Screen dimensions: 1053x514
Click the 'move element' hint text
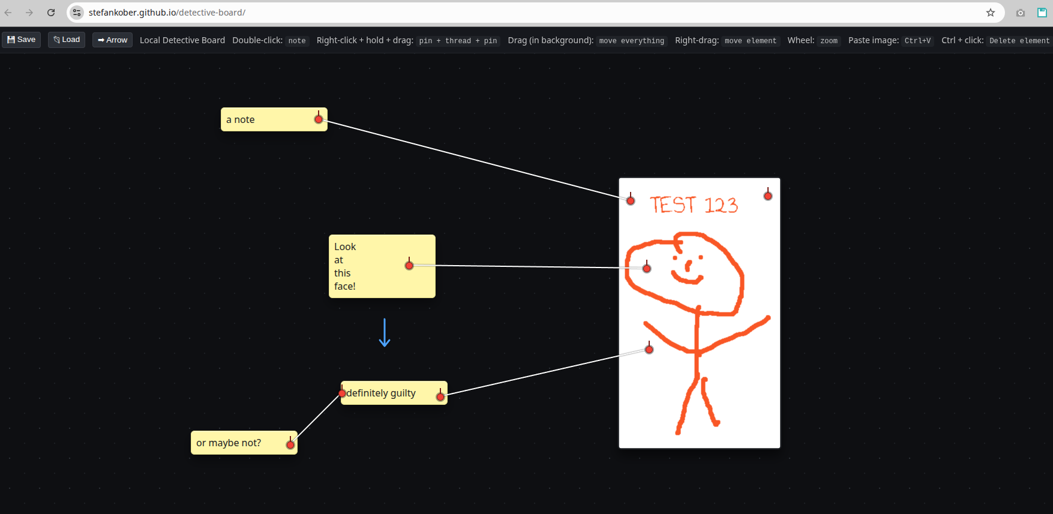751,41
